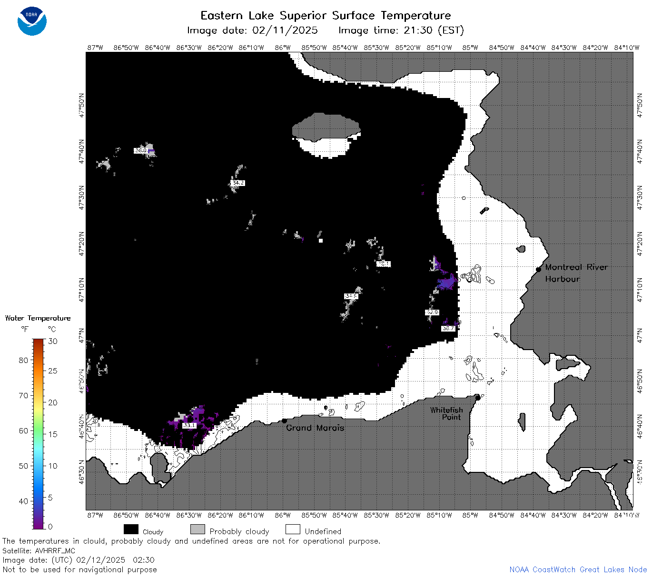Click the NOAA logo emblem
Screen dimensions: 652x577
(32, 21)
